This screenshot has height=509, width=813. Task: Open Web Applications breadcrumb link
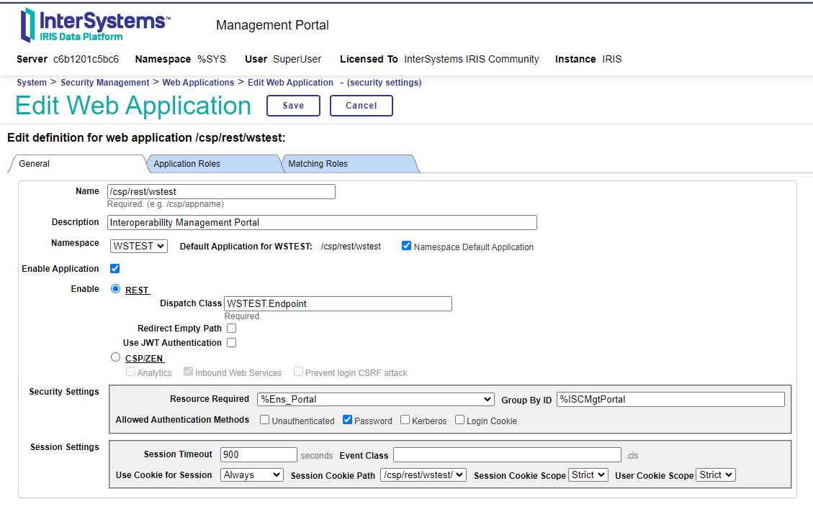198,83
